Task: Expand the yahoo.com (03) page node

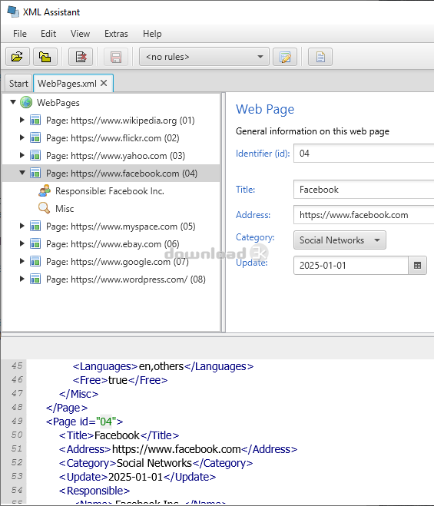Action: [22, 156]
